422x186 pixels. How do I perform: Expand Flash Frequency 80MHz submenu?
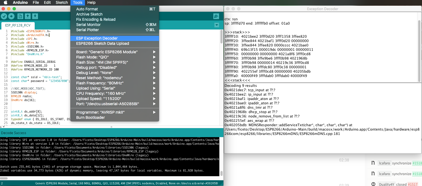[x=115, y=83]
